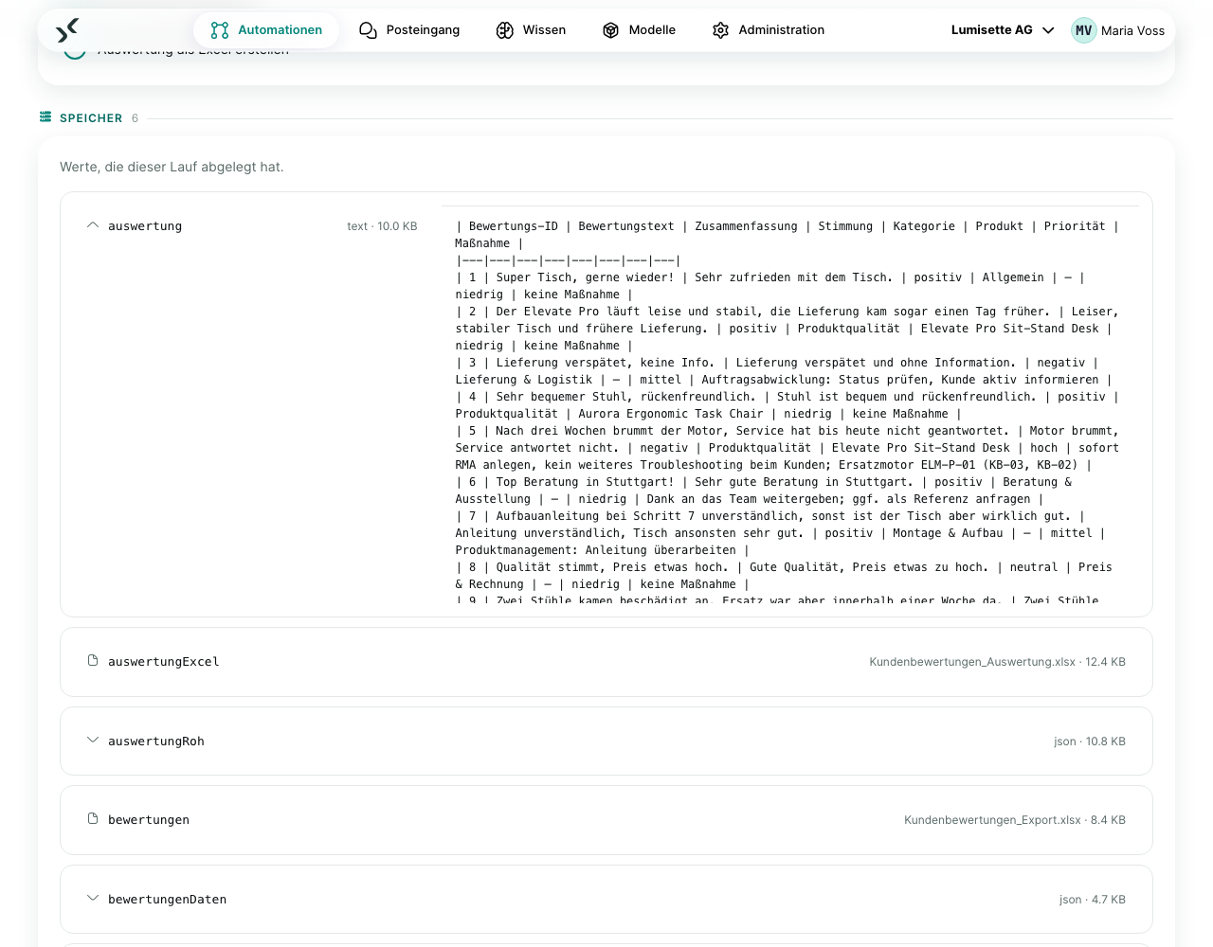Click the 'json · 10.8 KB' size label

coord(1090,742)
